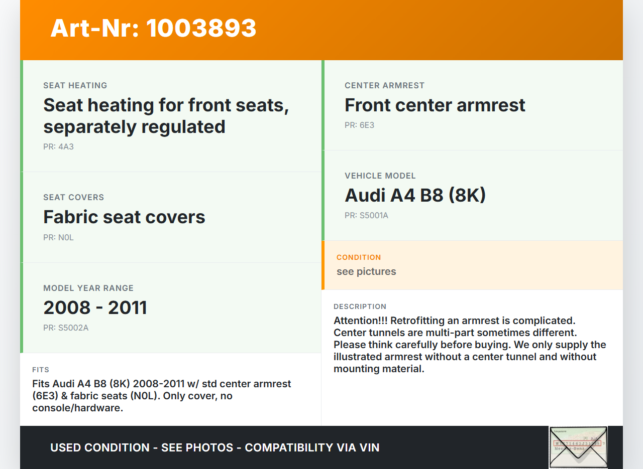
Task: Click the Art-Nr: 1003893 header title
Action: pos(153,28)
